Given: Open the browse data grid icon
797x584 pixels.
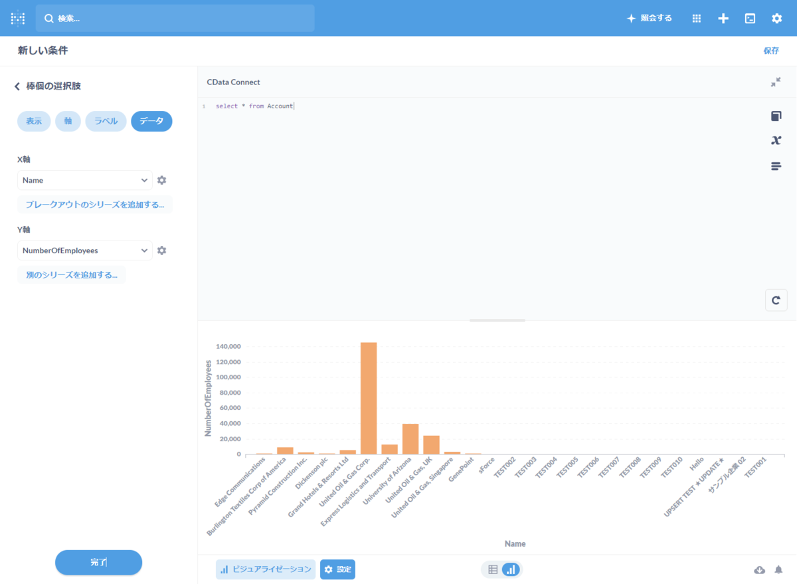Looking at the screenshot, I should (x=697, y=19).
